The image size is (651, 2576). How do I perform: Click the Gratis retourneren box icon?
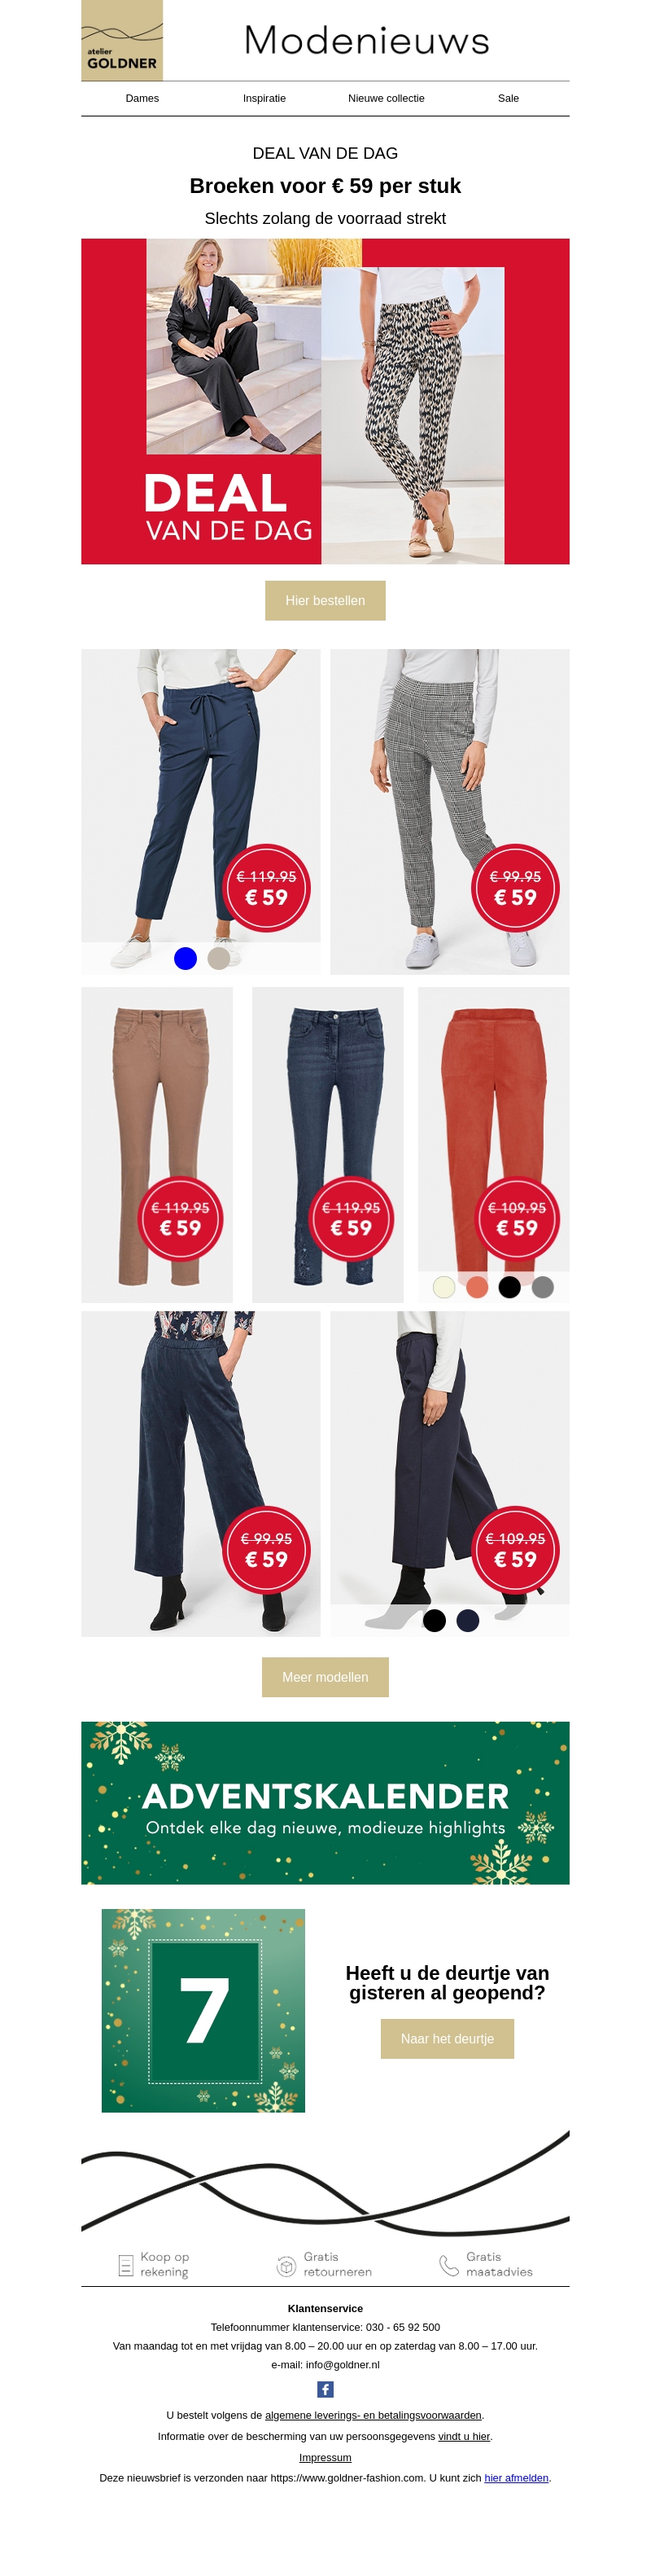point(286,2265)
